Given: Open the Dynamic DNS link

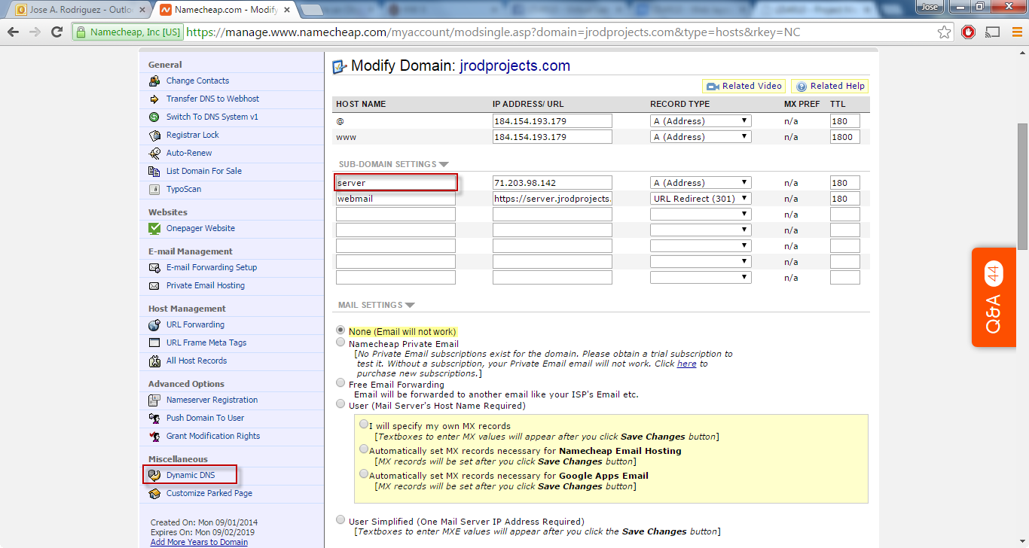Looking at the screenshot, I should coord(191,475).
